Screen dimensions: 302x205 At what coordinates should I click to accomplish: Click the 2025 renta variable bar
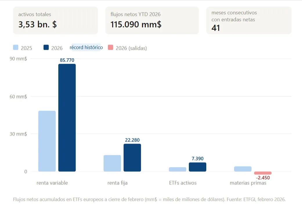pyautogui.click(x=47, y=141)
